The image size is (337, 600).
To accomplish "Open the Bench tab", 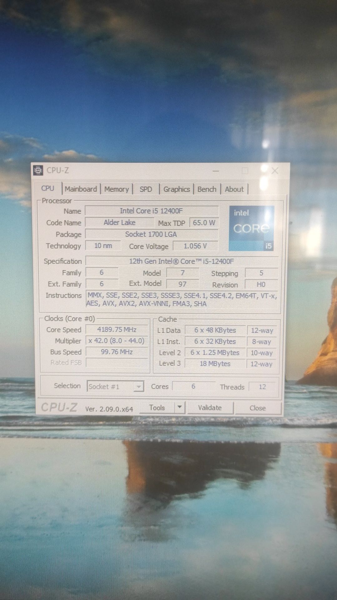I will point(207,189).
